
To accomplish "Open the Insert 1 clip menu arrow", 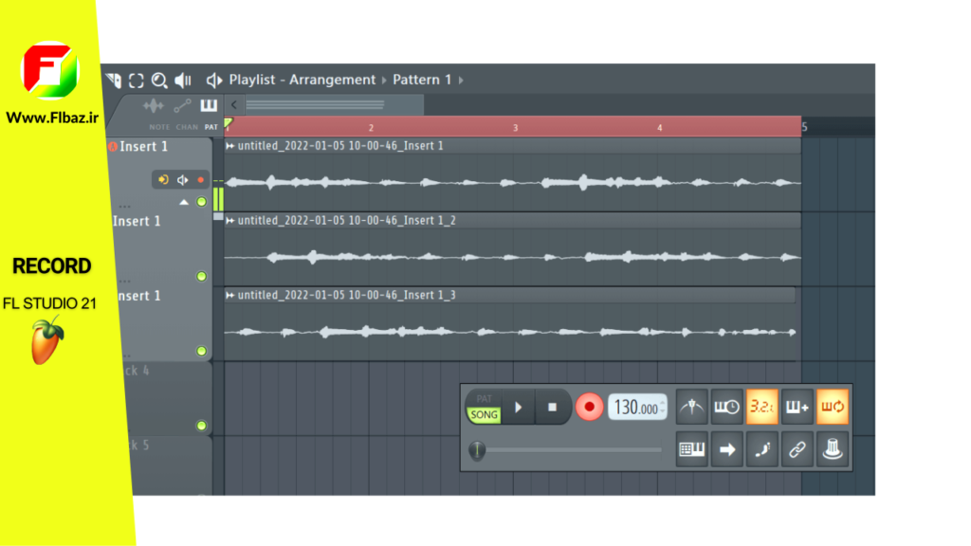I will point(230,146).
